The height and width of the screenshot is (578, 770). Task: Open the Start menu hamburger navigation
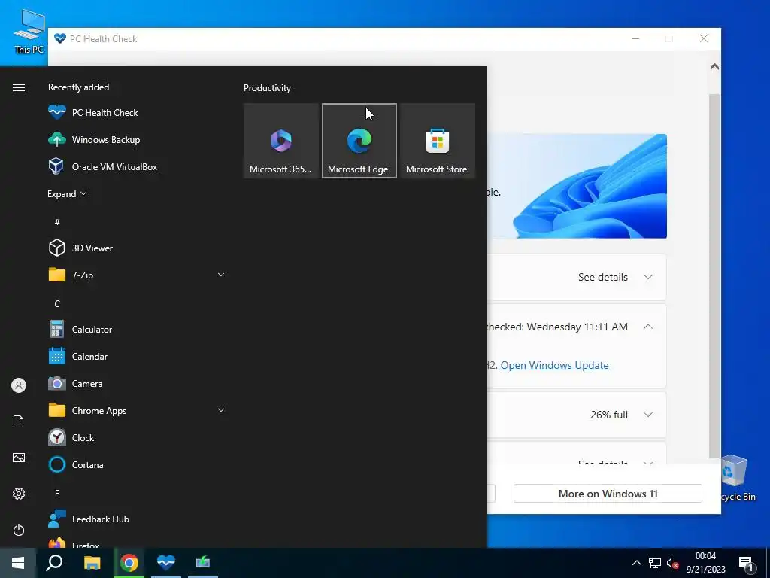point(19,87)
